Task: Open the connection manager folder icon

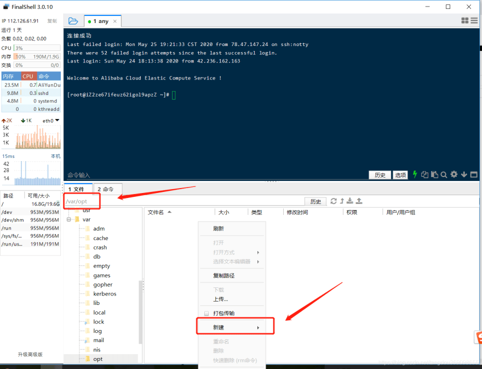Action: (x=73, y=21)
